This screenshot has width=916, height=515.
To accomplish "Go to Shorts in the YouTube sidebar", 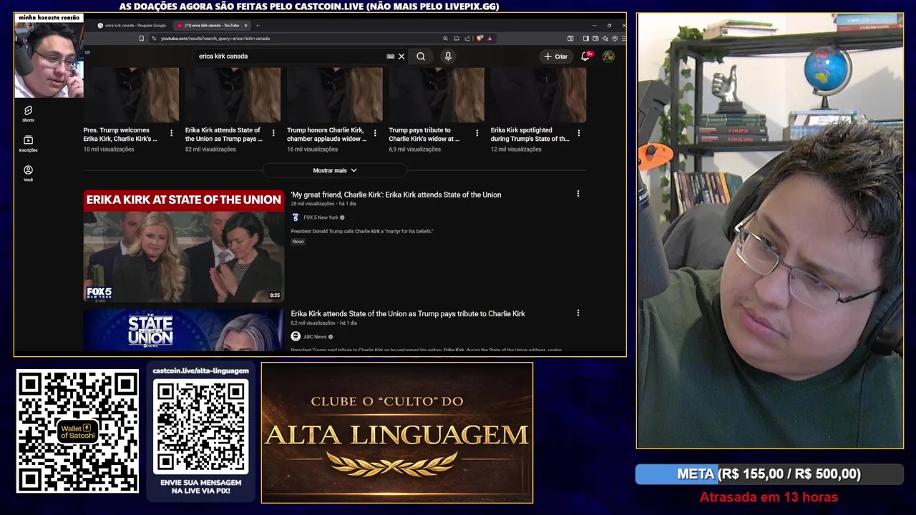I will (x=28, y=114).
